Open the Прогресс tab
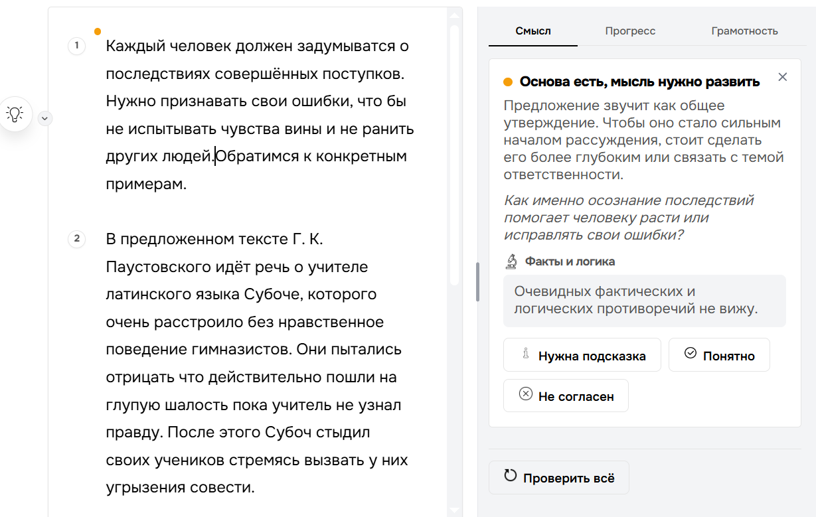The image size is (816, 517). click(x=630, y=31)
